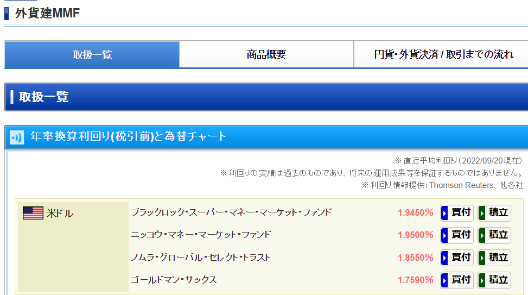Click the US flag icon for 米ドル
528x295 pixels.
pyautogui.click(x=33, y=213)
